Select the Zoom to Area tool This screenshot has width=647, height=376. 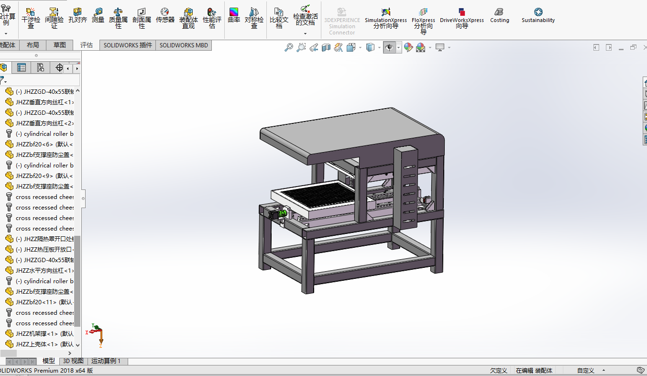click(301, 47)
